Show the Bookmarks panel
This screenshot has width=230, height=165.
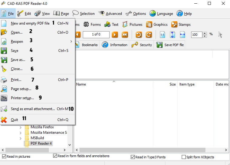86,45
